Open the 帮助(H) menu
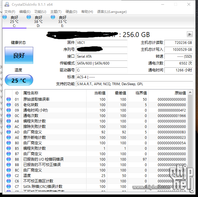This screenshot has height=197, width=198. click(87, 12)
